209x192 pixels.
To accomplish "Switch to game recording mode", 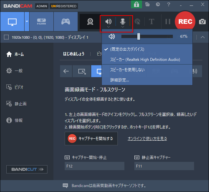I will pos(66,22).
